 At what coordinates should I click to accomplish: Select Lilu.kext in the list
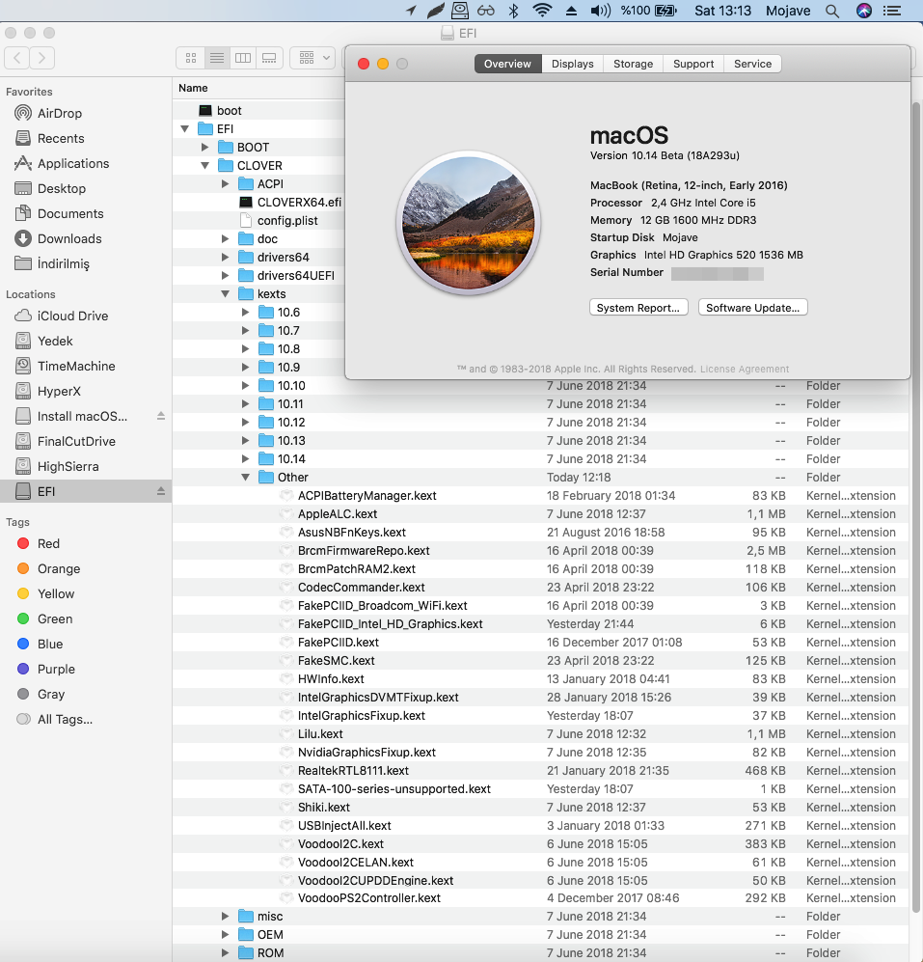[x=540, y=733]
